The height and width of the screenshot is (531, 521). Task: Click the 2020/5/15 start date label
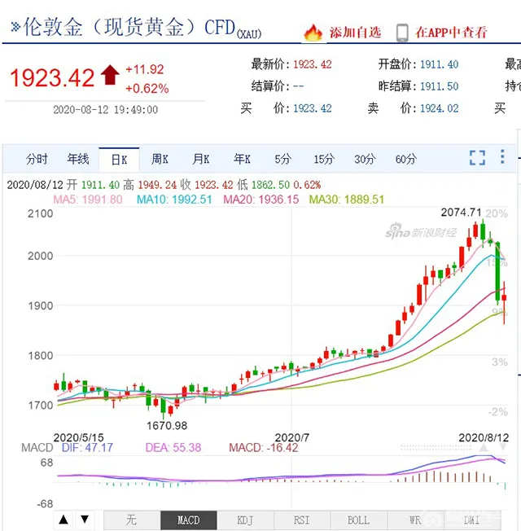click(x=78, y=437)
